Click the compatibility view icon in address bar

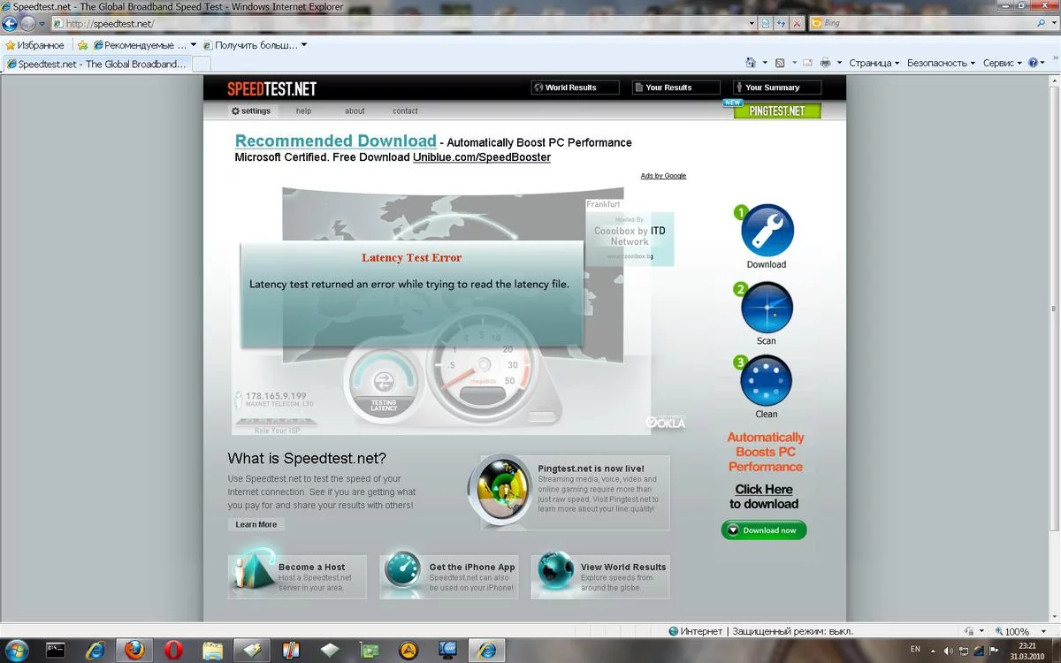click(x=767, y=23)
